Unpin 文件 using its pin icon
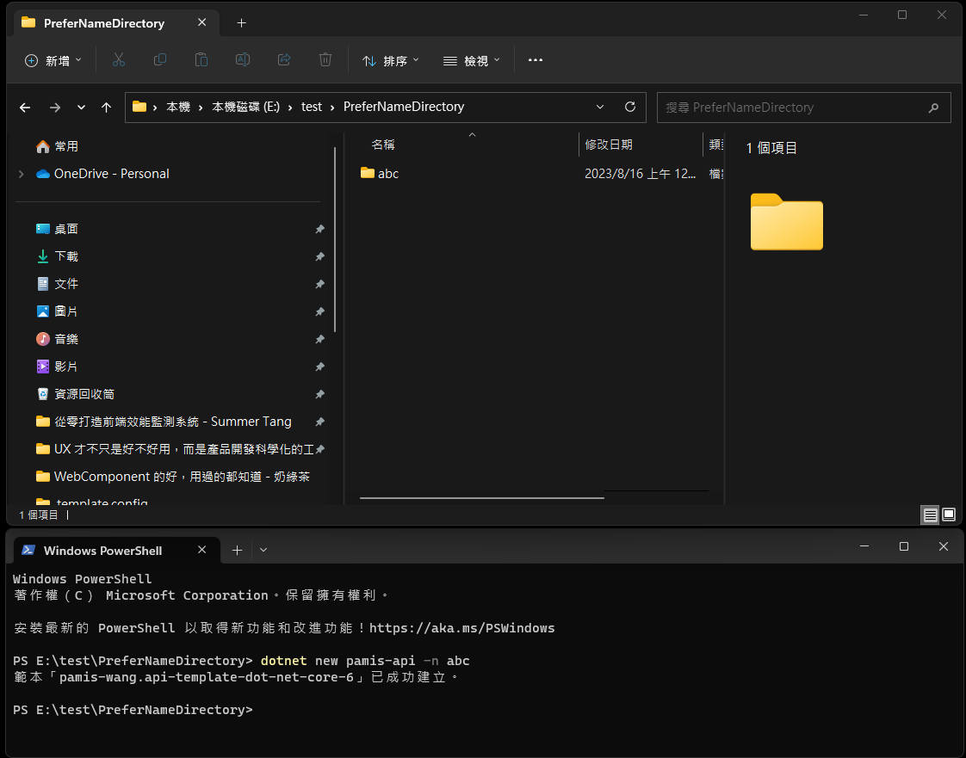This screenshot has height=758, width=966. click(x=319, y=284)
